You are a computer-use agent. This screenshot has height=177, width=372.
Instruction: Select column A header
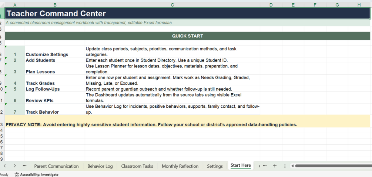[x=15, y=5]
